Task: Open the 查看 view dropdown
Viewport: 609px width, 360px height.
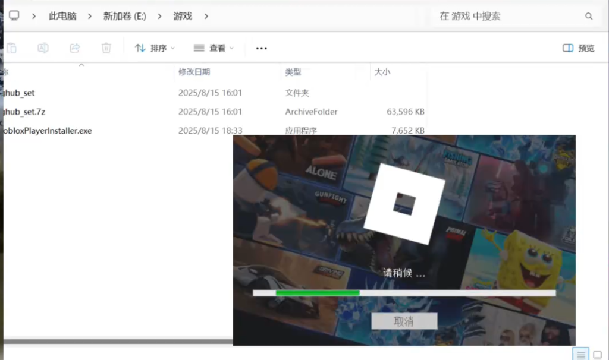Action: click(x=214, y=48)
